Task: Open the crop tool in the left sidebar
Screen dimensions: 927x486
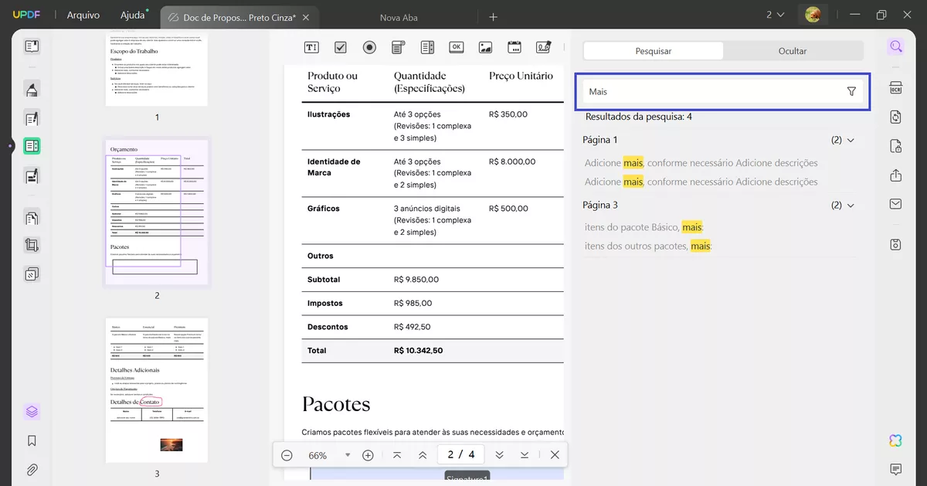Action: (x=32, y=245)
